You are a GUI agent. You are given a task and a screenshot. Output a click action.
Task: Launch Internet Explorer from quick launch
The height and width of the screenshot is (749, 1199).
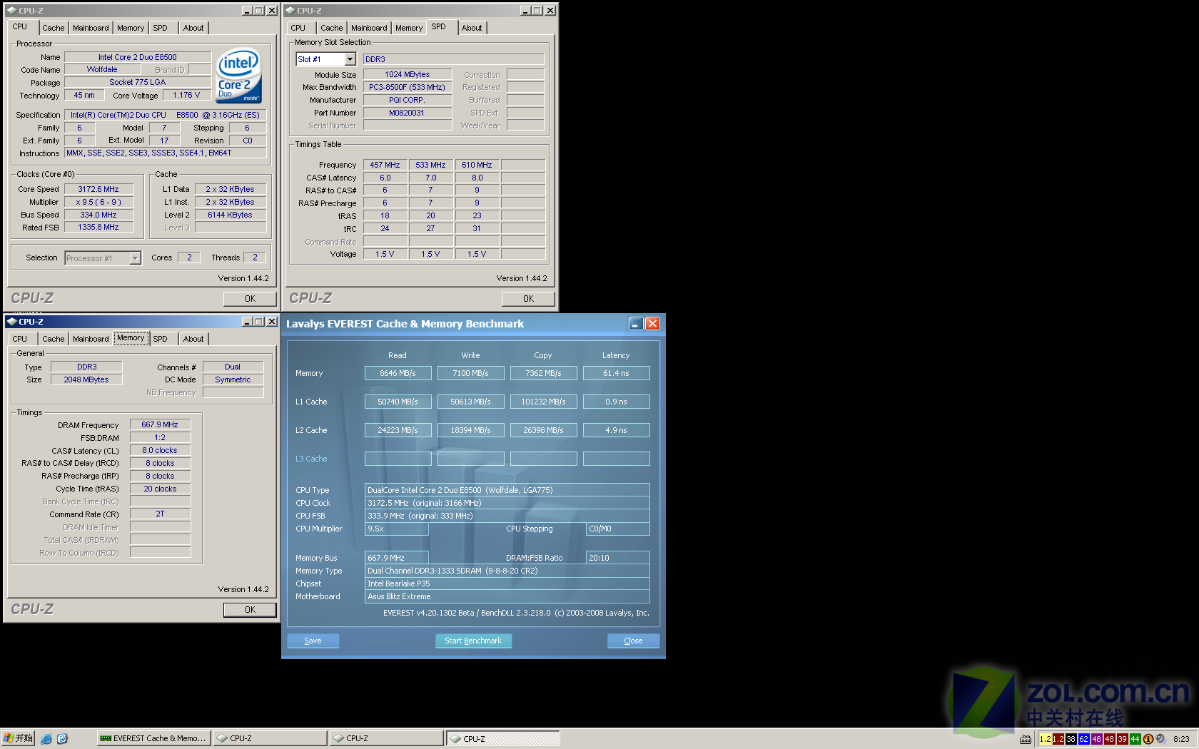(x=46, y=738)
